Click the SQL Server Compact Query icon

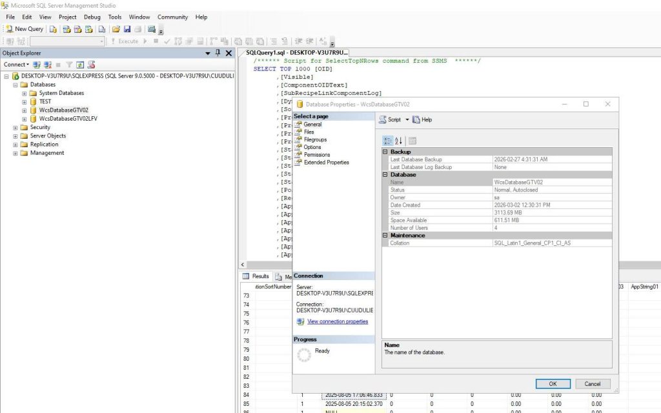click(x=102, y=29)
